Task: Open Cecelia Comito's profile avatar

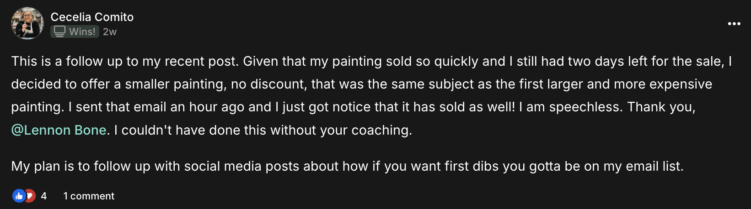Action: [x=27, y=23]
